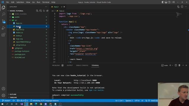Open explorer More Actions ellipsis
Viewport: 189px width, 106px height.
[x=46, y=7]
